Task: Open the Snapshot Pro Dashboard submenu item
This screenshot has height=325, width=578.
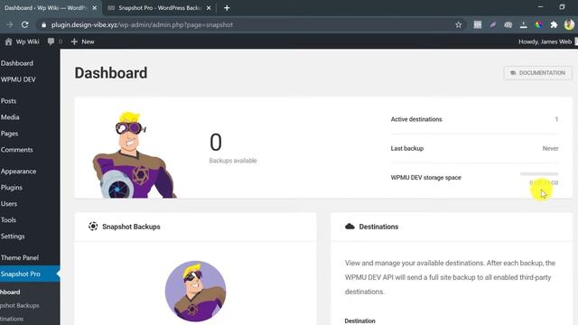Action: coord(10,292)
